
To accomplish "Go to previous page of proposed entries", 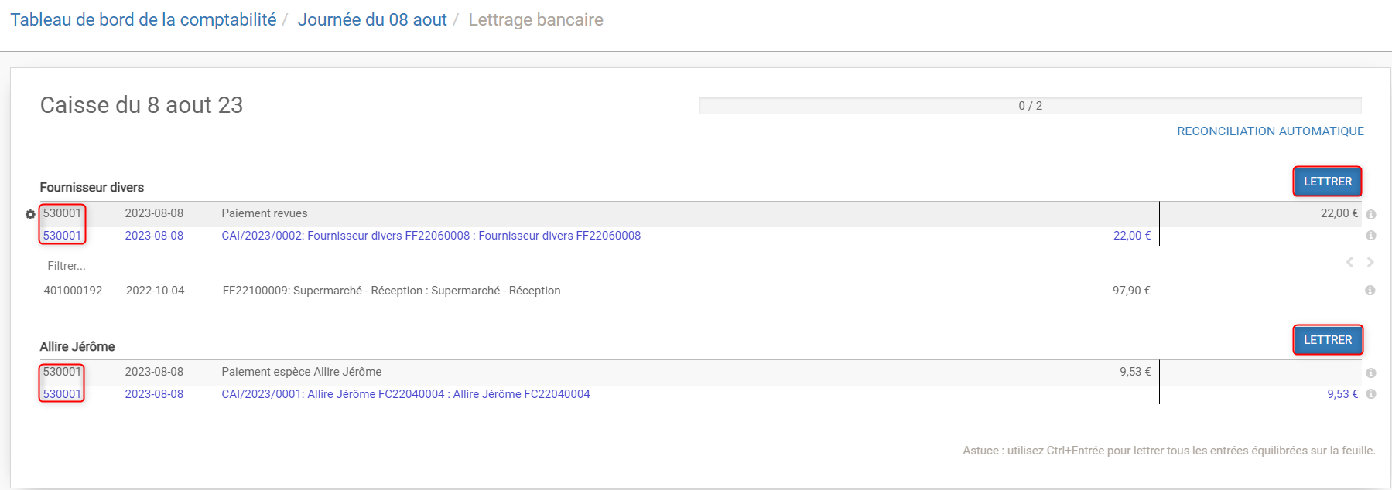I will tap(1349, 262).
